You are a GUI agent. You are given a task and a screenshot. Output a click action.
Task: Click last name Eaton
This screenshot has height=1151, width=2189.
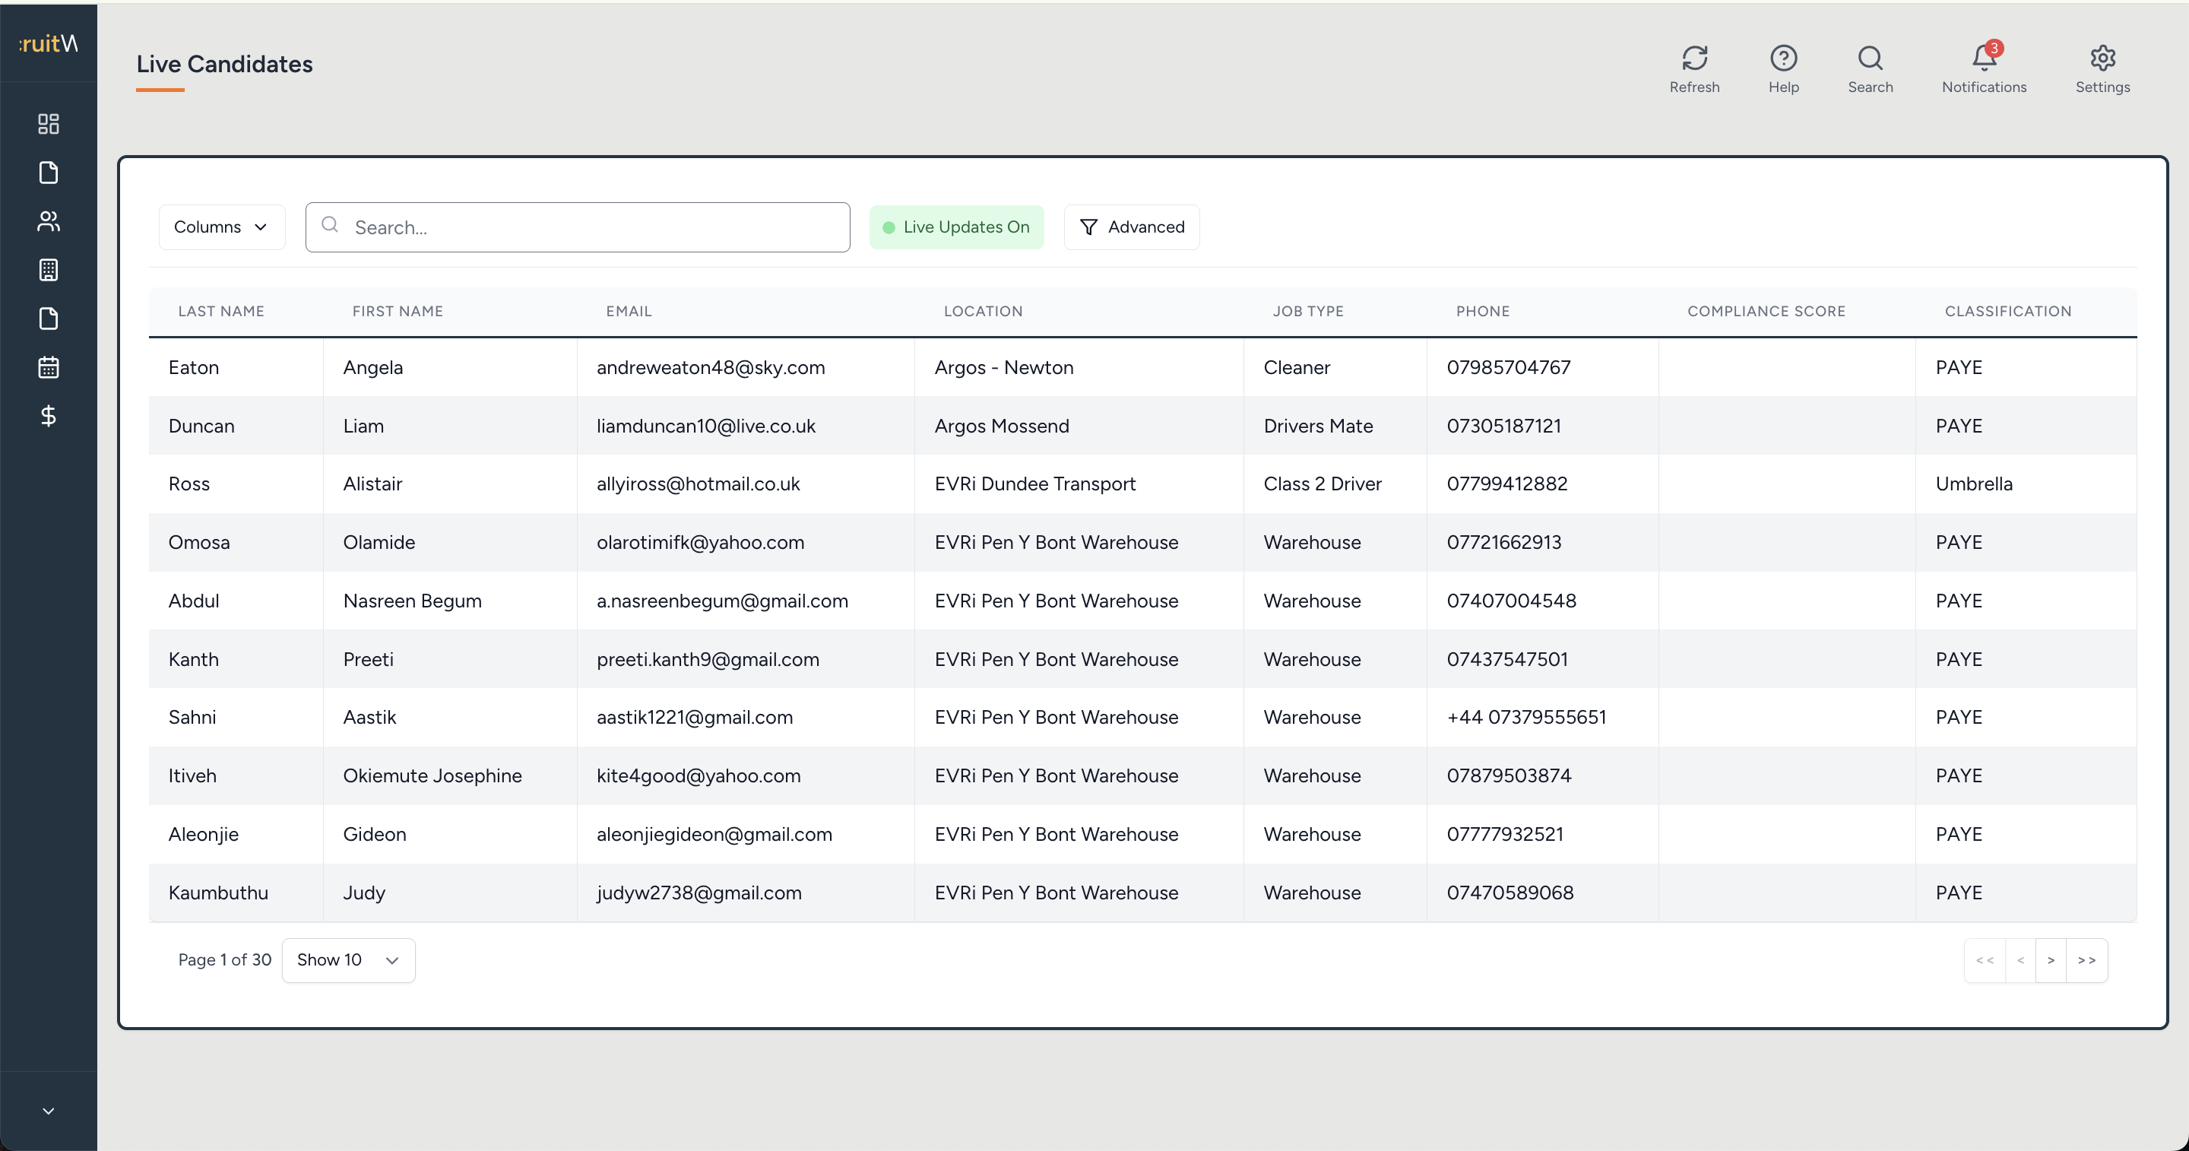coord(194,367)
